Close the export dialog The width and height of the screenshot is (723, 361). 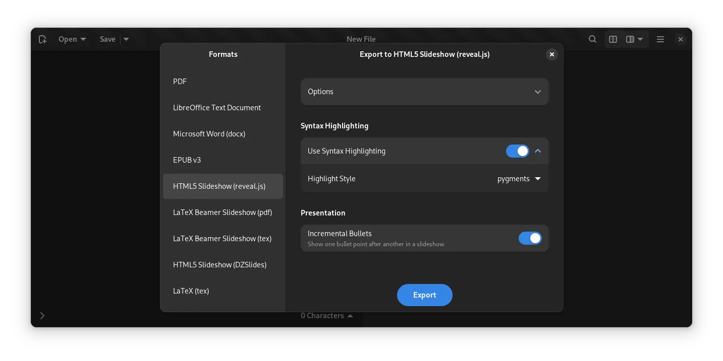point(552,54)
